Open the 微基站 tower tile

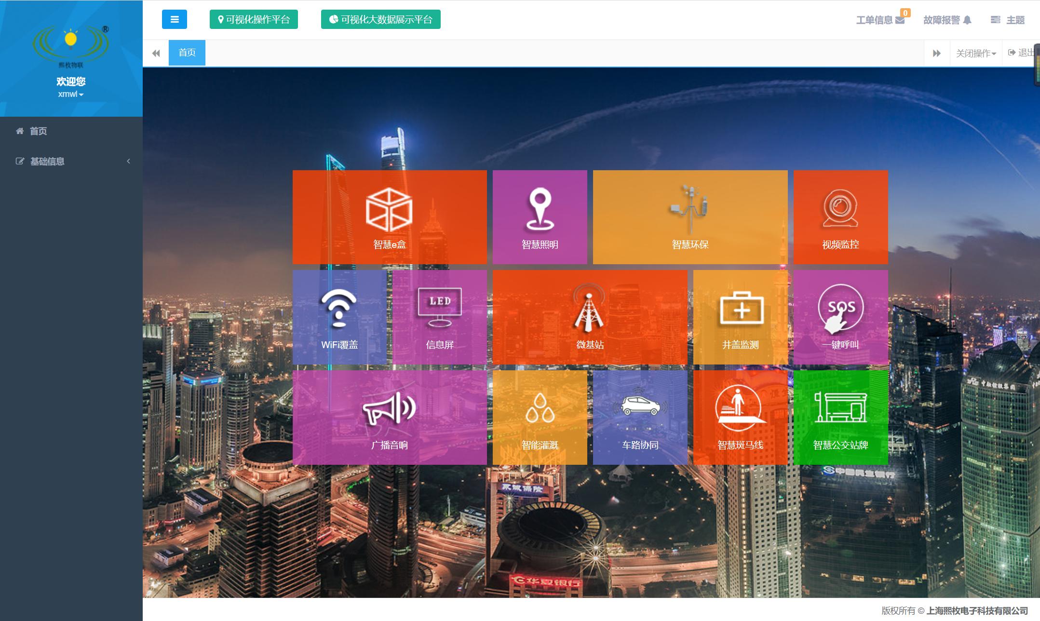(x=590, y=317)
